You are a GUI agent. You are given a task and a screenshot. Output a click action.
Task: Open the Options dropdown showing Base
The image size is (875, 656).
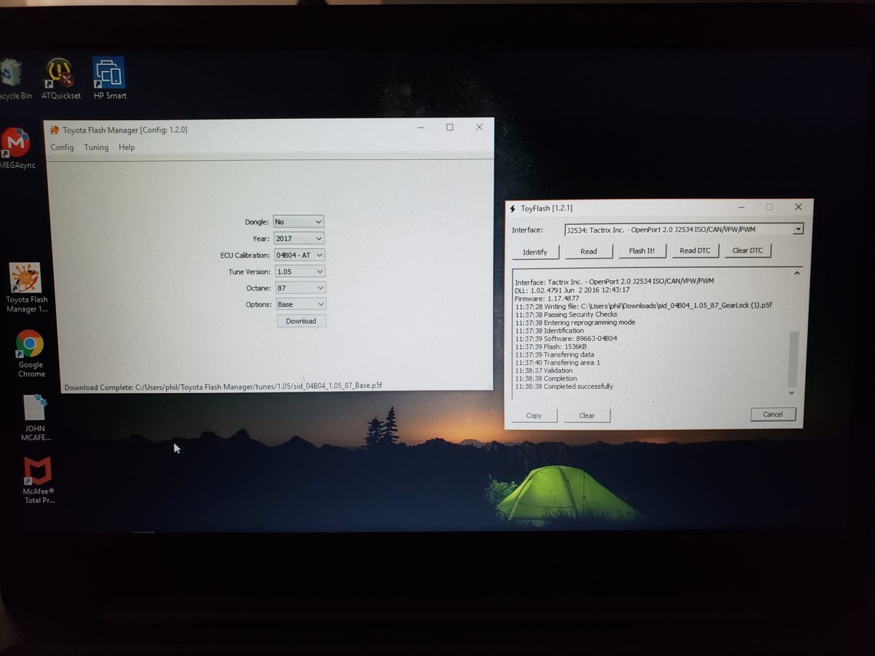click(x=301, y=304)
